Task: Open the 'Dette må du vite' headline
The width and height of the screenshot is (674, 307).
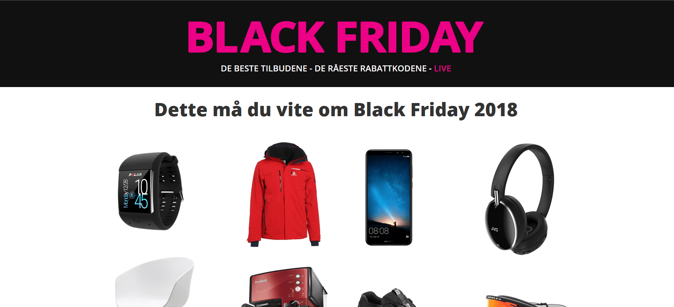Action: [336, 110]
